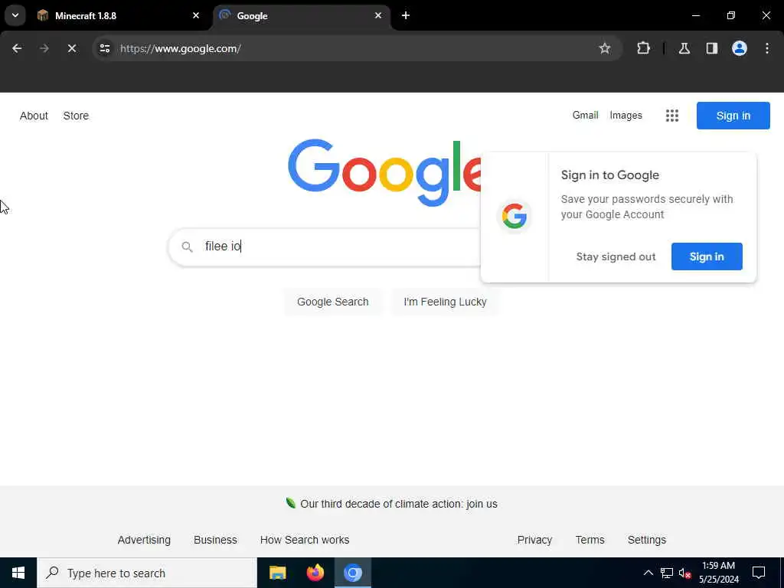Open the Privacy footer link
This screenshot has width=784, height=588.
coord(534,540)
